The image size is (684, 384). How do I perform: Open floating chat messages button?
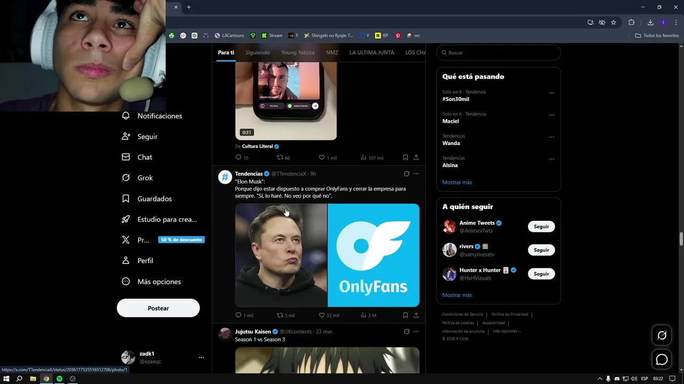coord(662,359)
